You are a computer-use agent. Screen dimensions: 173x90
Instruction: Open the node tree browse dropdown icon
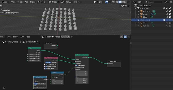click(x=43, y=37)
